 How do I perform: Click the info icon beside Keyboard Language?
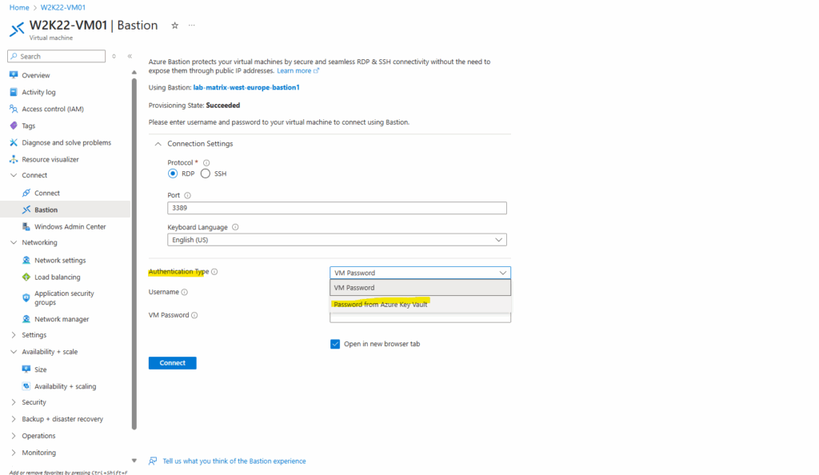(235, 227)
